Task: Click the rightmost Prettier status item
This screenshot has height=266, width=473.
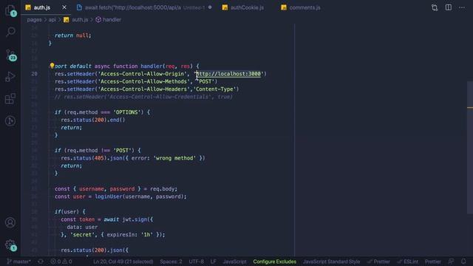Action: [432, 262]
